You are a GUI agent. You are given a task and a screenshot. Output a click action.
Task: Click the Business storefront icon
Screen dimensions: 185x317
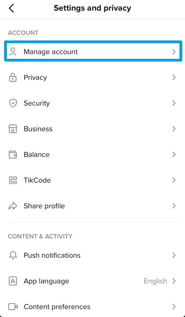click(x=13, y=129)
